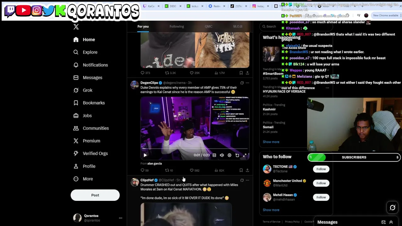Viewport: 402px width, 226px height.
Task: Click the white Post button
Action: click(x=95, y=195)
